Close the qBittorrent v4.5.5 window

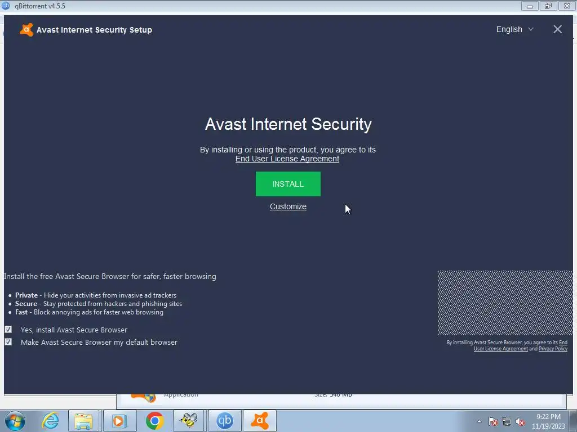pyautogui.click(x=567, y=6)
